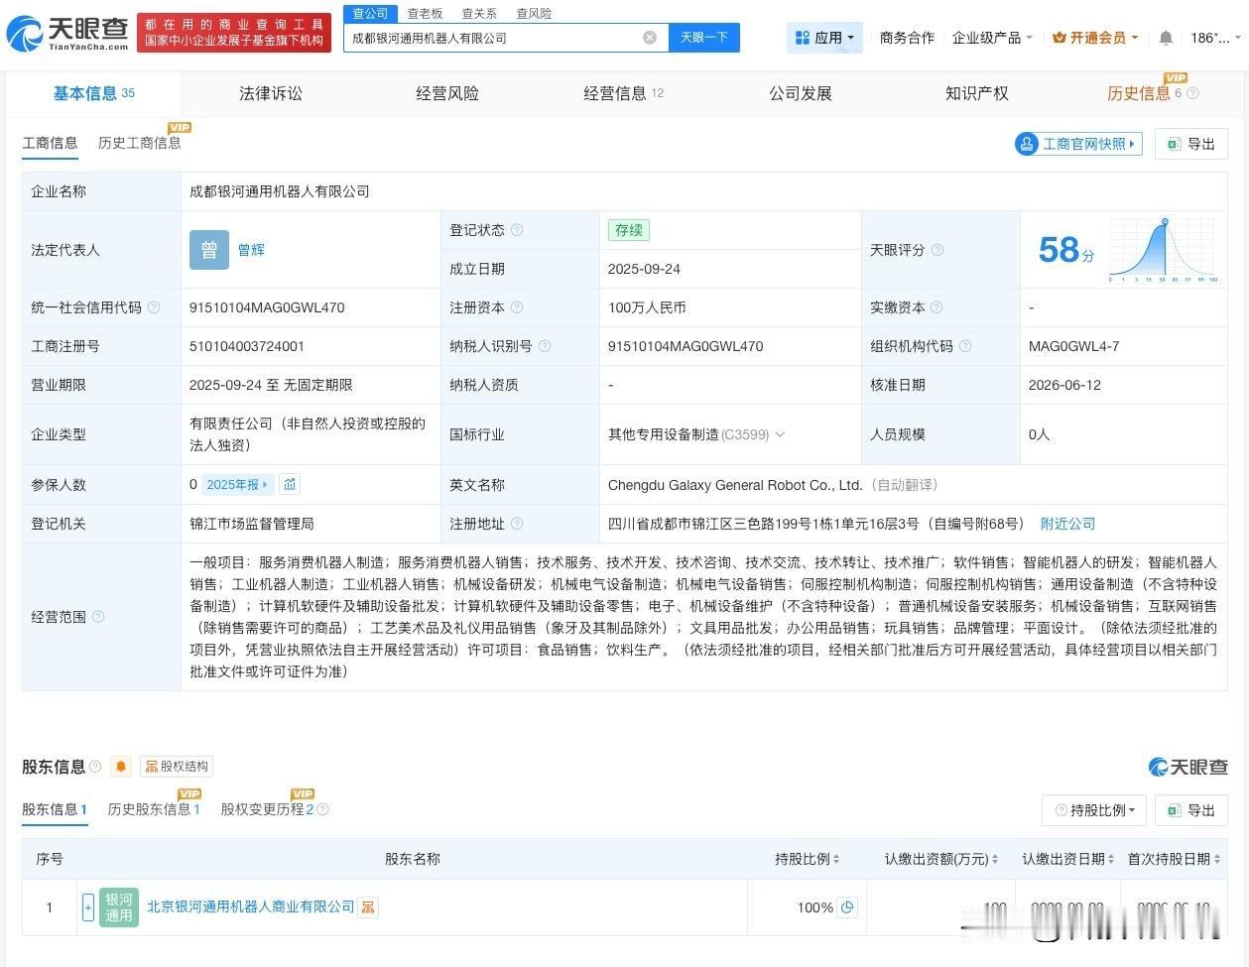
Task: Open the 应用 apps dropdown
Action: (x=825, y=38)
